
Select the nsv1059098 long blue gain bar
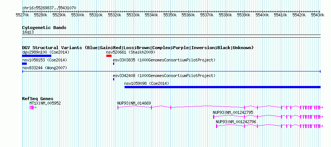[222, 87]
